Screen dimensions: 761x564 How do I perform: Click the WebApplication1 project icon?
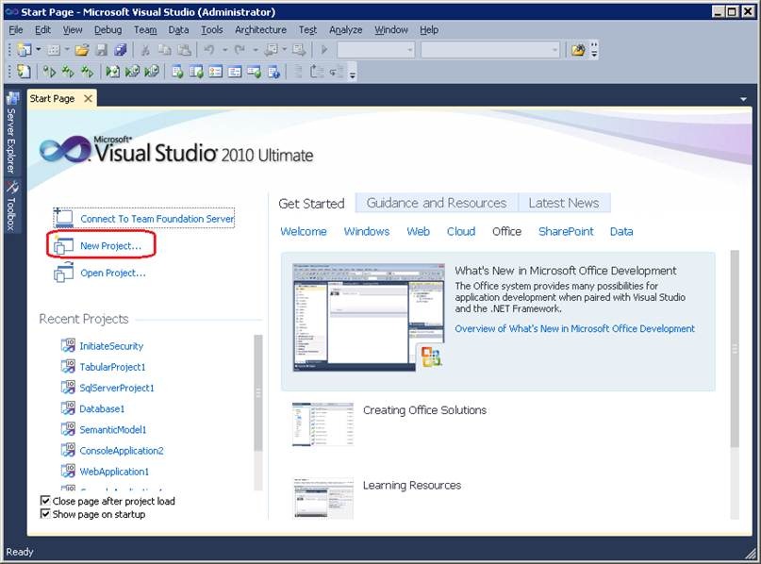68,471
